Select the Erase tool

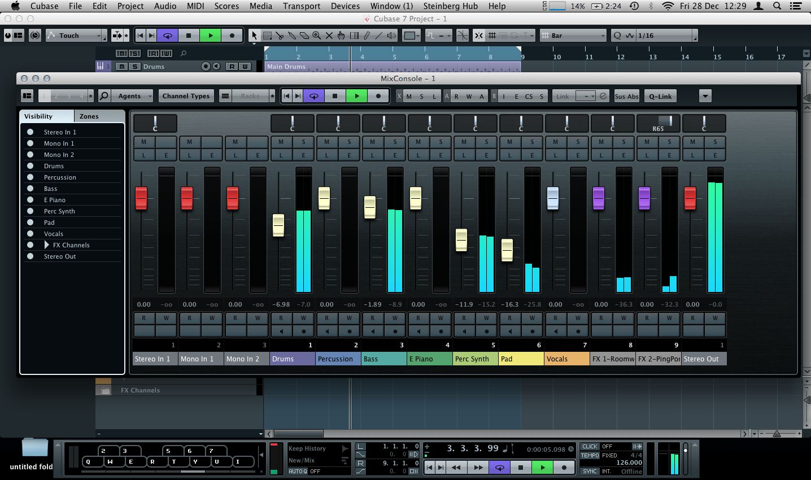304,36
